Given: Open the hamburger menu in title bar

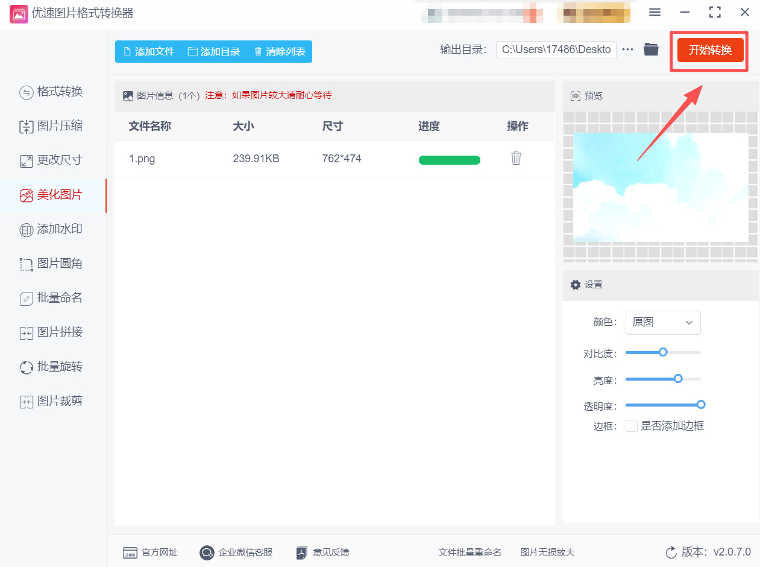Looking at the screenshot, I should pos(655,13).
